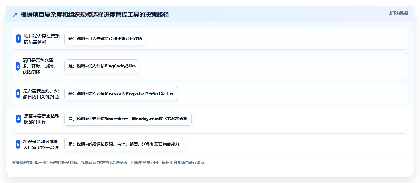
Task: Click the step 3 number badge
Action: pyautogui.click(x=18, y=94)
